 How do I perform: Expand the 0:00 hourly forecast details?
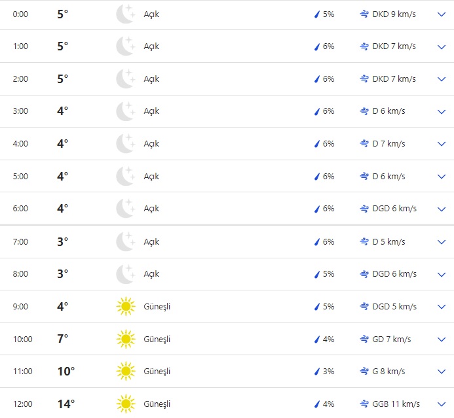[441, 14]
